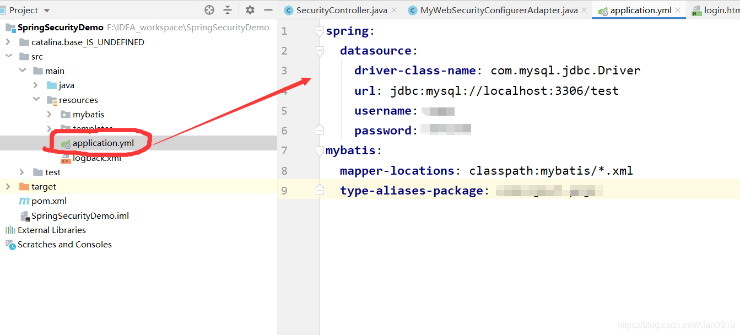Open the Project view dropdown
This screenshot has width=740, height=335.
pos(46,10)
